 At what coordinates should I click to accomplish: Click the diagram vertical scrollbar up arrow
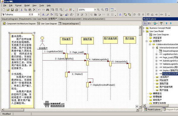pyautogui.click(x=140, y=27)
